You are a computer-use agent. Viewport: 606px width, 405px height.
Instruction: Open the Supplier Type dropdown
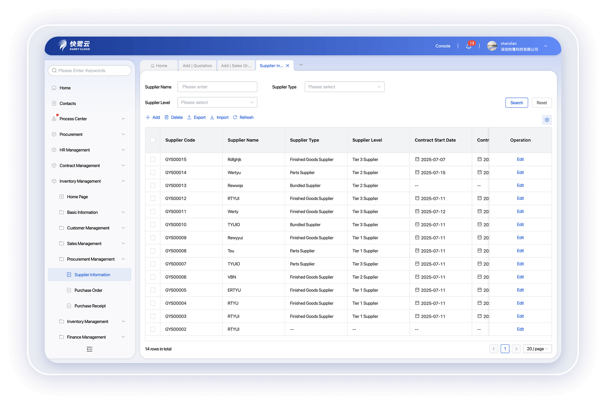tap(344, 87)
